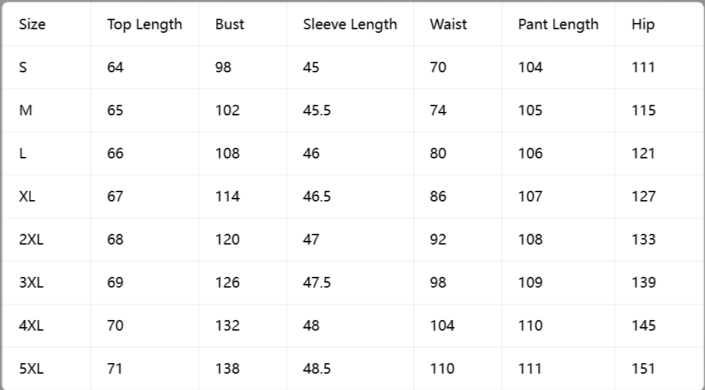The image size is (705, 390).
Task: Select top length value 71
Action: 115,369
